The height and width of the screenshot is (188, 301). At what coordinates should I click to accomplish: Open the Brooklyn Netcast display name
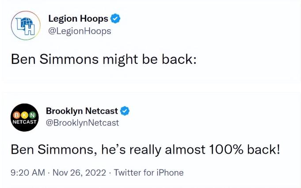(83, 111)
